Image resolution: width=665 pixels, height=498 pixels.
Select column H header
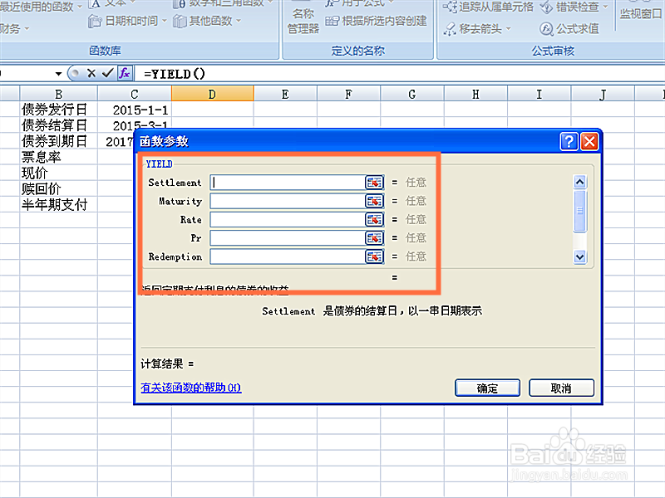point(475,94)
